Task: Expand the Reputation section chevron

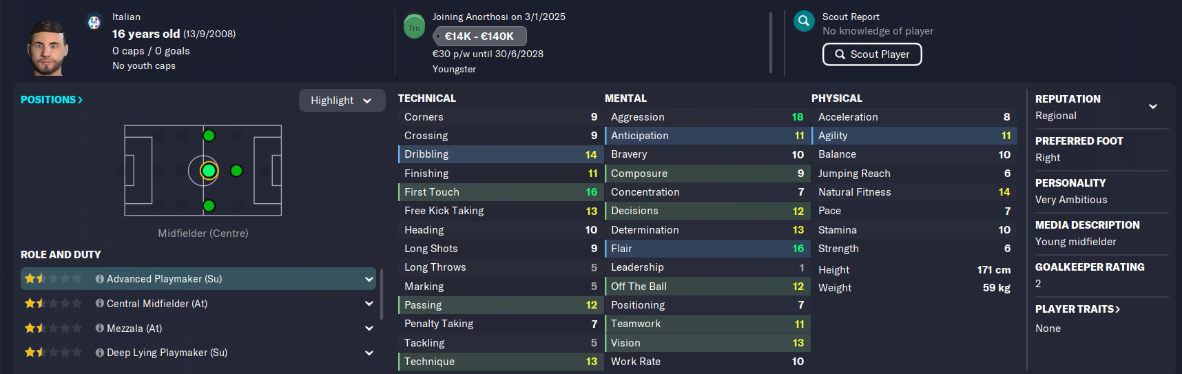Action: click(x=1153, y=106)
